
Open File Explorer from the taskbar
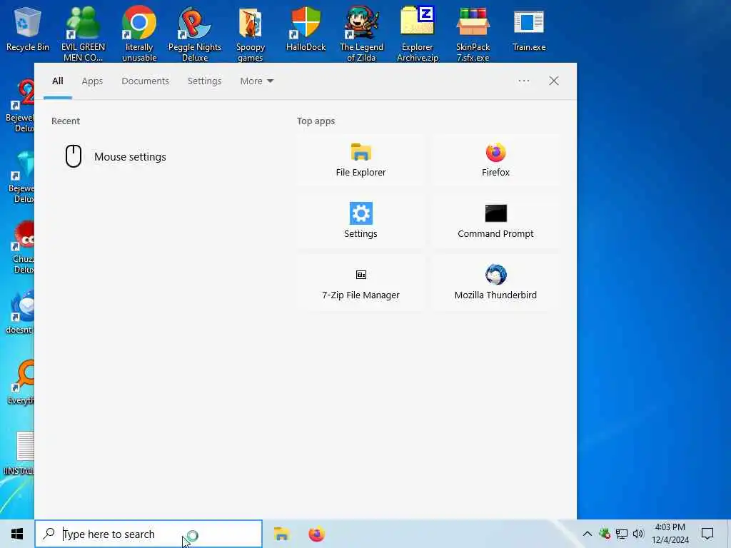click(281, 534)
